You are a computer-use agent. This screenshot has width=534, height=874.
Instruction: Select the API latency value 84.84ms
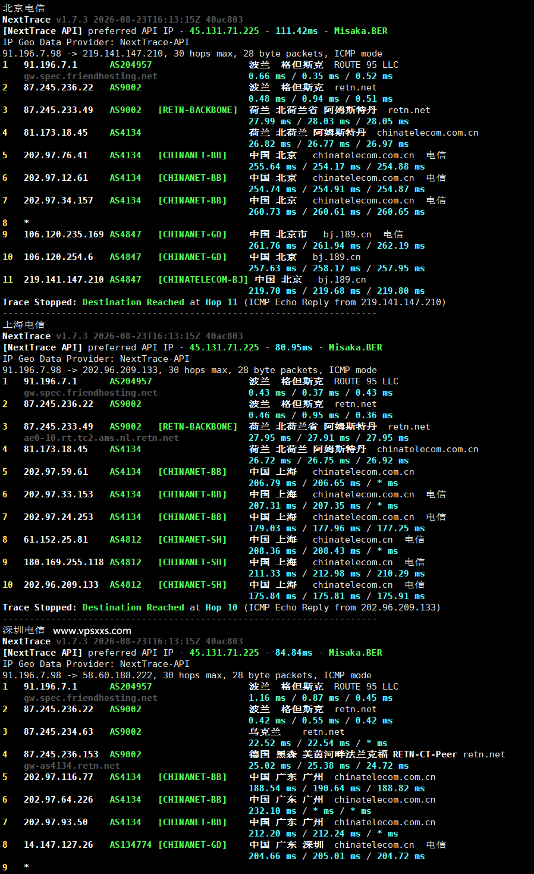click(294, 653)
